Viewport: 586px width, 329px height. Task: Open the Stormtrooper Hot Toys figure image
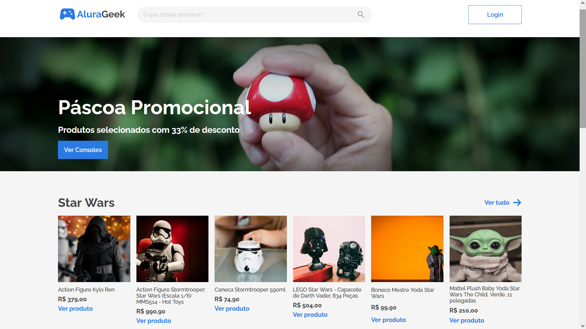coord(172,249)
